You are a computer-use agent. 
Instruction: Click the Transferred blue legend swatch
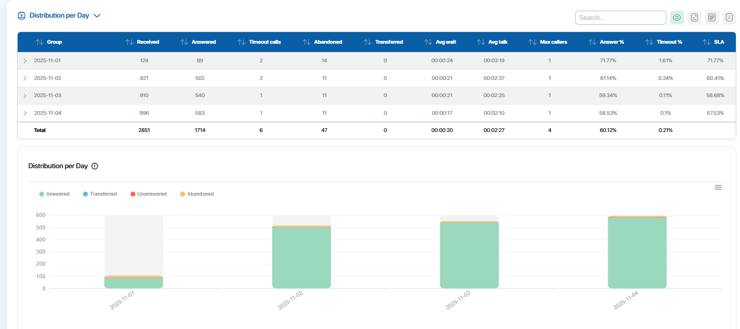[86, 194]
